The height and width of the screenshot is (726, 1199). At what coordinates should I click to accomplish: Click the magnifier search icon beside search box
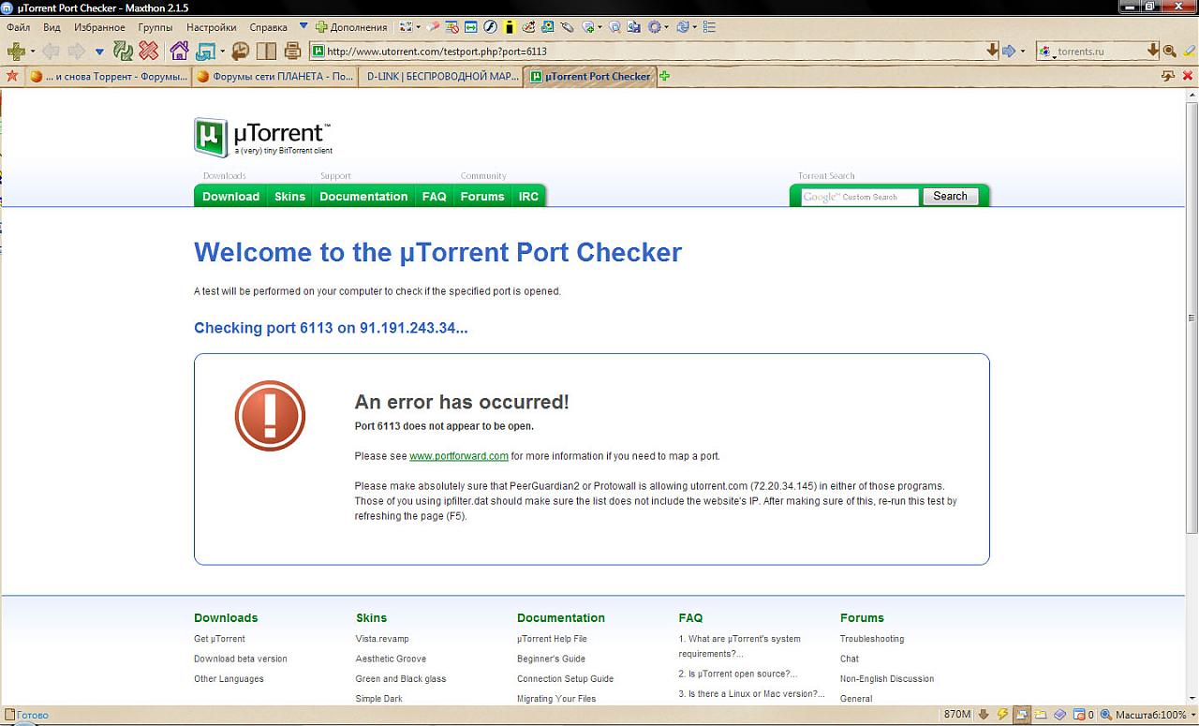tap(1169, 51)
